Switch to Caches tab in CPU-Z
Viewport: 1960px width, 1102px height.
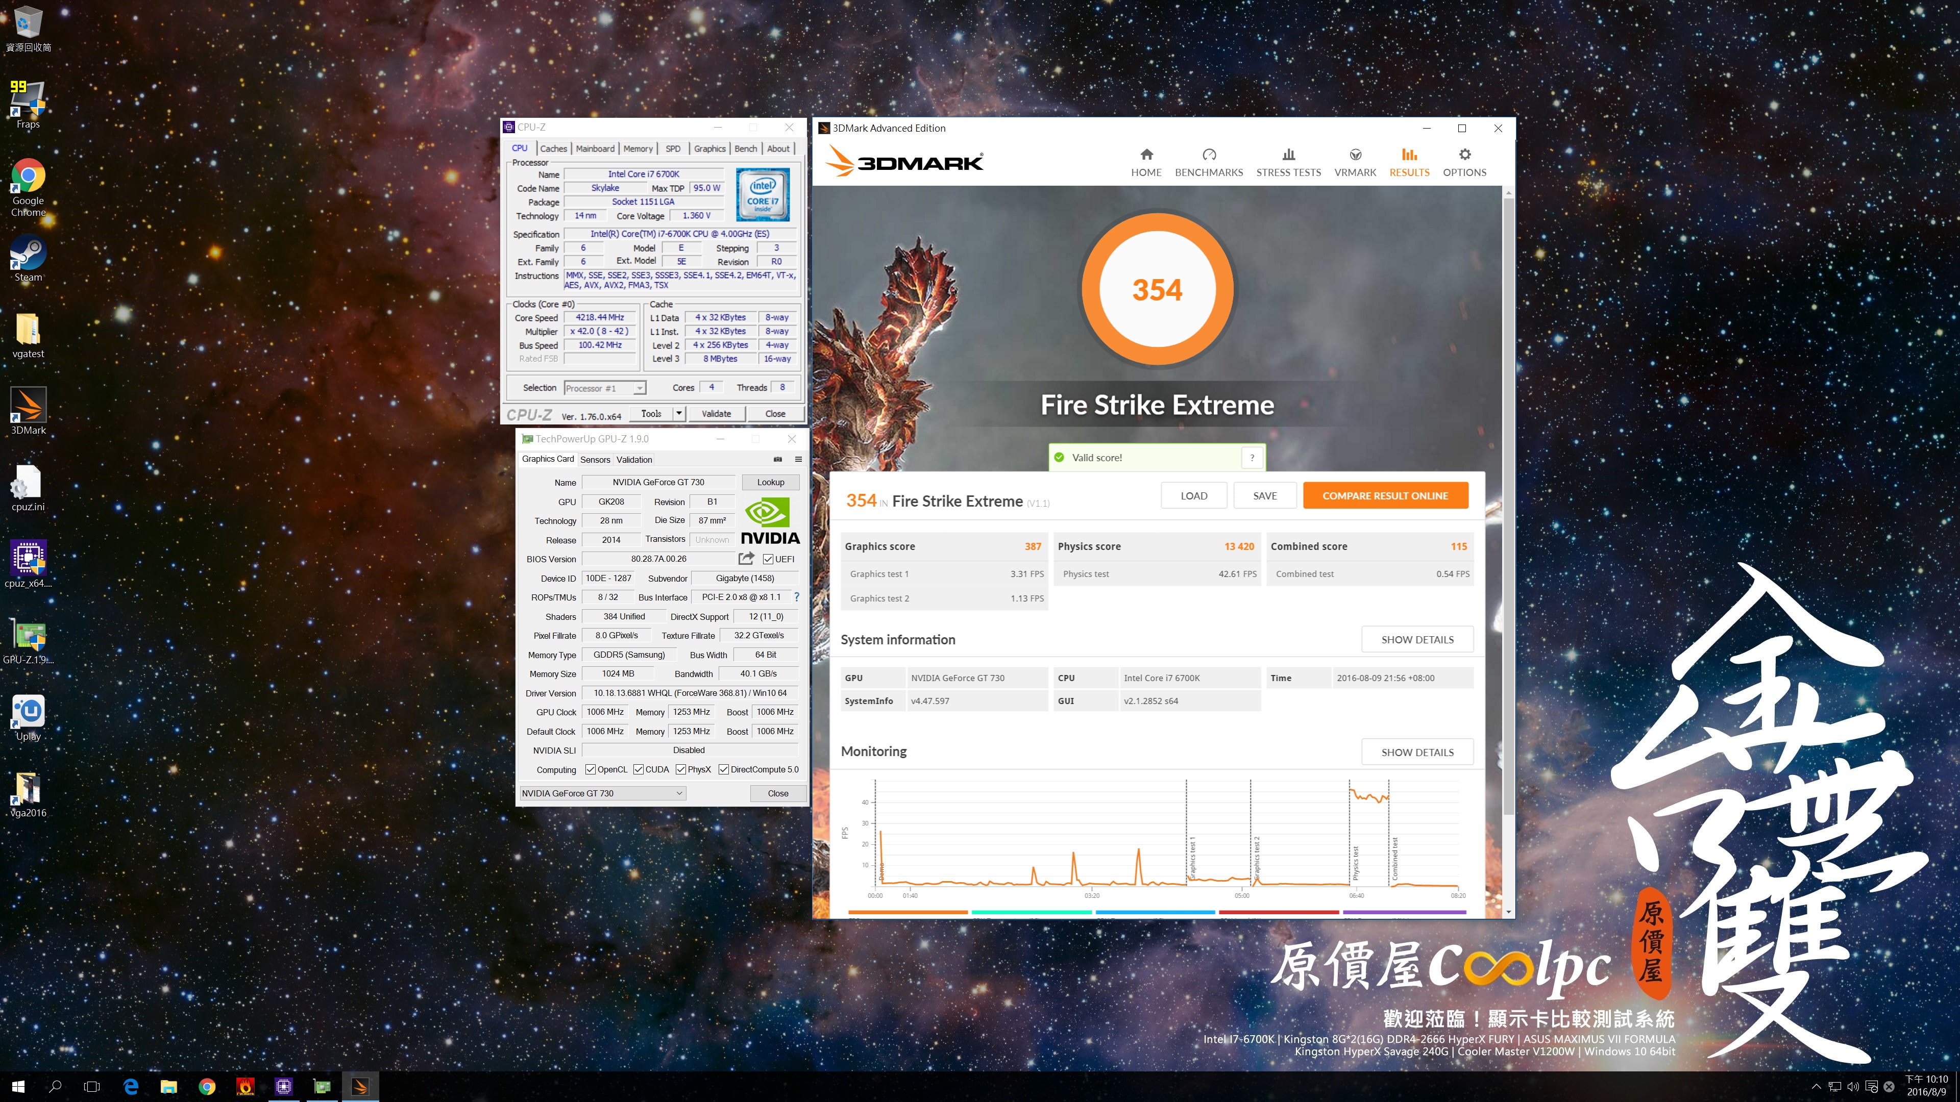click(x=553, y=148)
